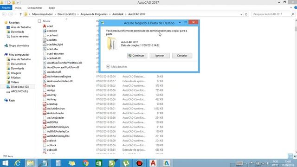297x167 pixels.
Task: Open Músicas under Meu computador
Action: (15, 77)
